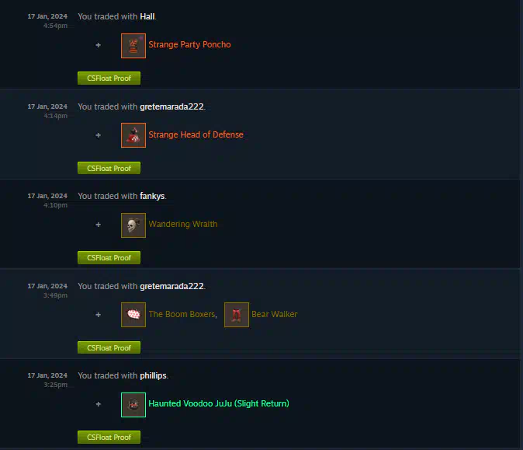Open CSFloat Proof for the Boom Boxers trade
This screenshot has width=523, height=450.
click(x=109, y=347)
